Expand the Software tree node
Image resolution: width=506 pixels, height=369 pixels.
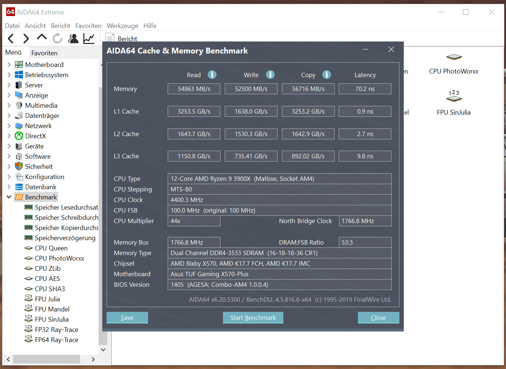[9, 156]
